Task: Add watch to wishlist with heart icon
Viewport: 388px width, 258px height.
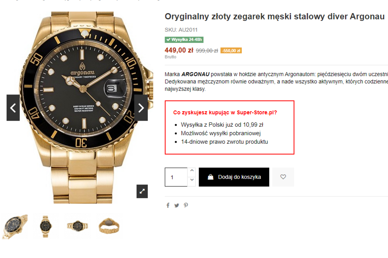Action: click(283, 177)
